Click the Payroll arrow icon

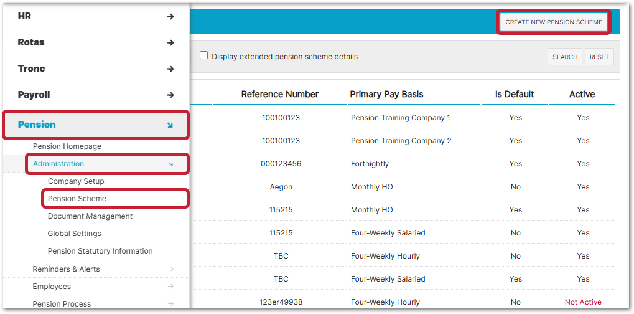pyautogui.click(x=170, y=95)
